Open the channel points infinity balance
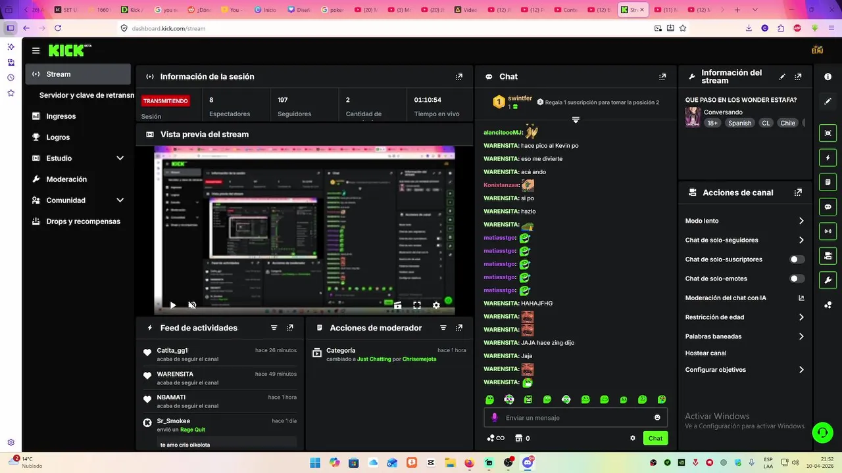Screen dimensions: 842x473 pos(495,438)
